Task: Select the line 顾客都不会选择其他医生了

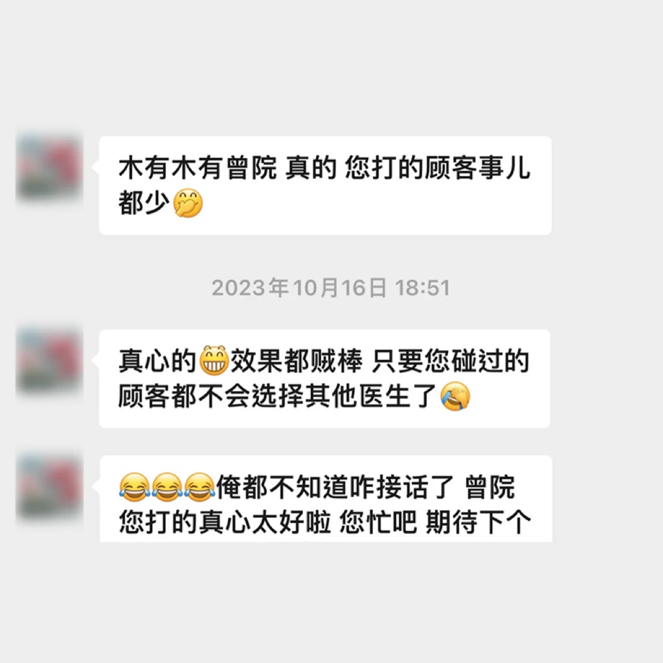Action: coord(277,397)
